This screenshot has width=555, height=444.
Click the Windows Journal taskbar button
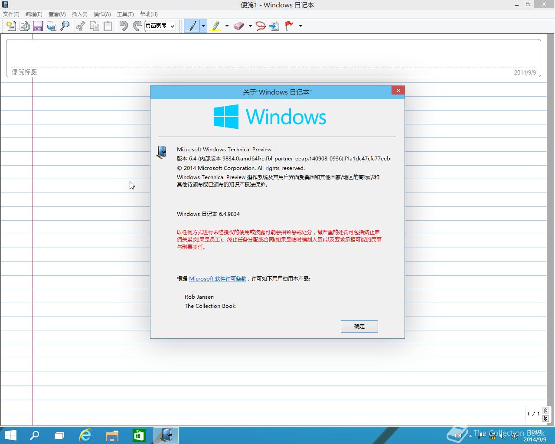(166, 435)
